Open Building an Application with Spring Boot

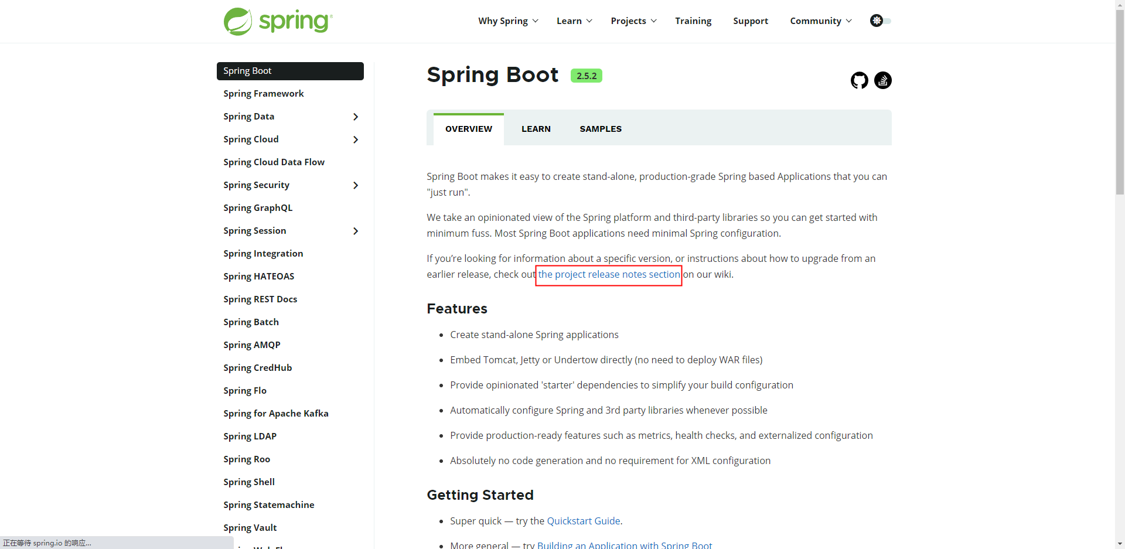(x=625, y=545)
